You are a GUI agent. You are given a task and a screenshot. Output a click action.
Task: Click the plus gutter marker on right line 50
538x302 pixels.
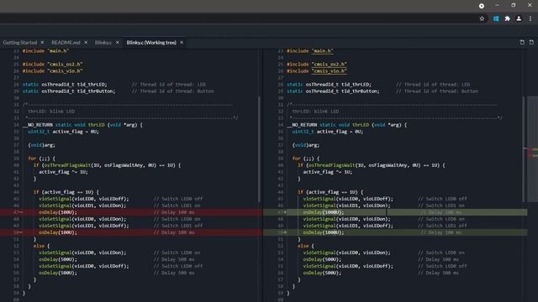point(285,232)
